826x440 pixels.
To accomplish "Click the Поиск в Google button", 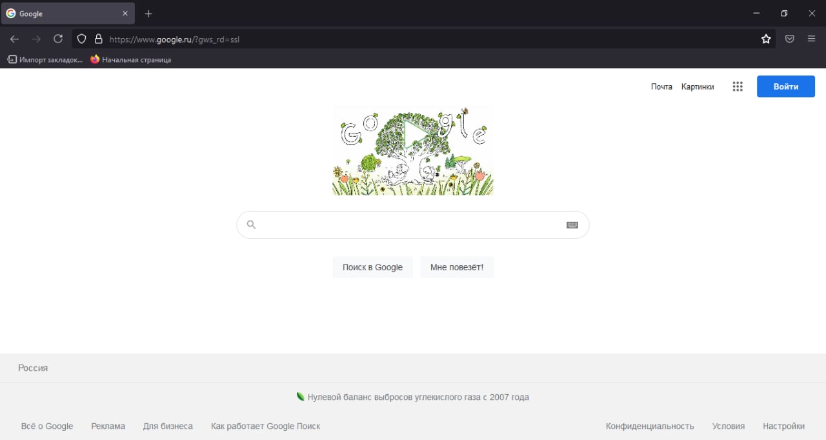I will [373, 267].
